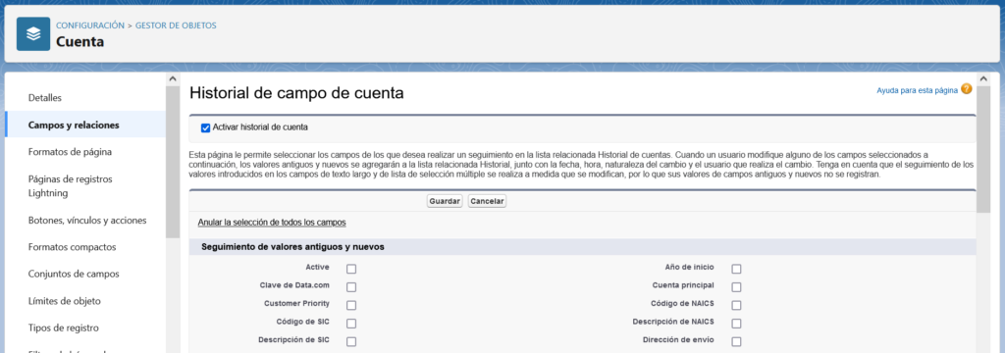The height and width of the screenshot is (353, 1005).
Task: Enable tracking for Customer Priority
Action: click(351, 305)
